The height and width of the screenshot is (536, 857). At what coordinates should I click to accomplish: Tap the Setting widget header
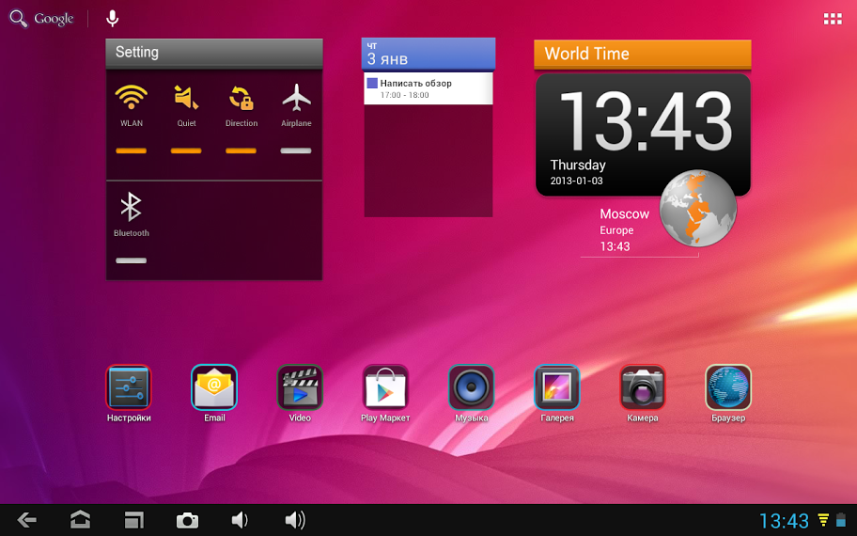point(213,53)
